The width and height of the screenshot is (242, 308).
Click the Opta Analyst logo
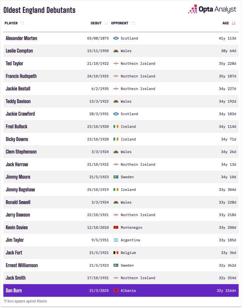point(212,9)
